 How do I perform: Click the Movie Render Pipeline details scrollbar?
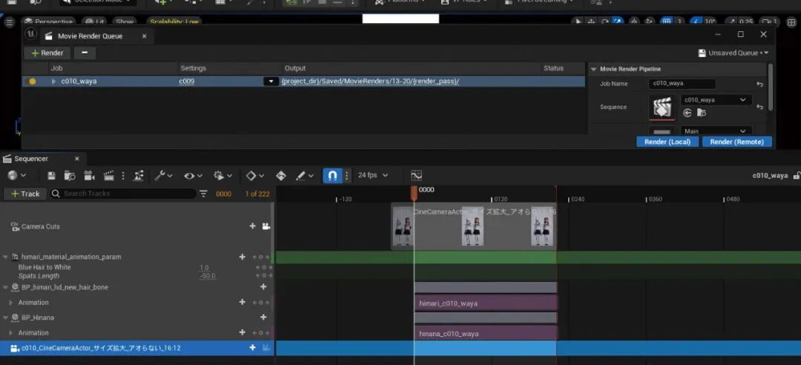click(x=771, y=87)
